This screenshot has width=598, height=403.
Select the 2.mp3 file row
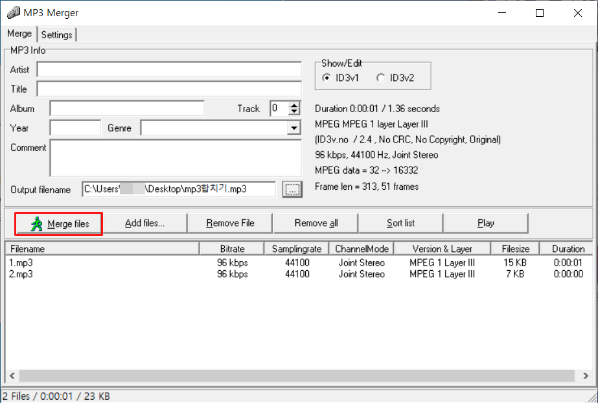pos(299,274)
